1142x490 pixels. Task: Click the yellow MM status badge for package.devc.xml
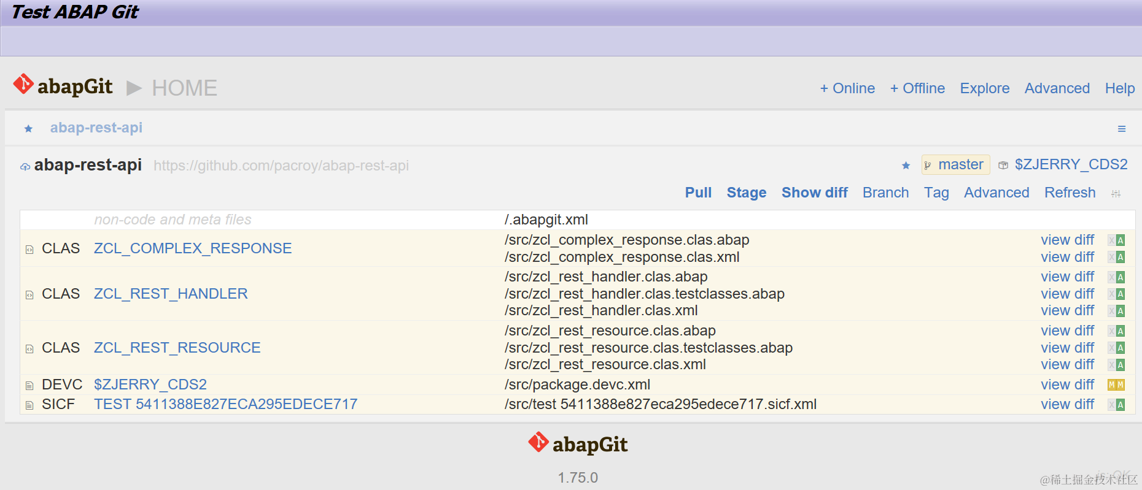(1116, 385)
